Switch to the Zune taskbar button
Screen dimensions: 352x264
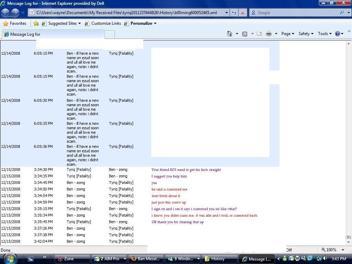(72, 259)
